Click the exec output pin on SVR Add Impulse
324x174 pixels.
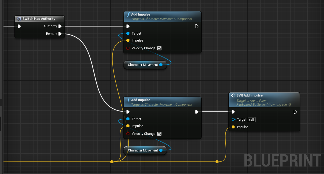coord(295,112)
